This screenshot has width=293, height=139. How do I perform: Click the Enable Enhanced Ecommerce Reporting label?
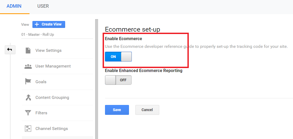[x=144, y=71]
